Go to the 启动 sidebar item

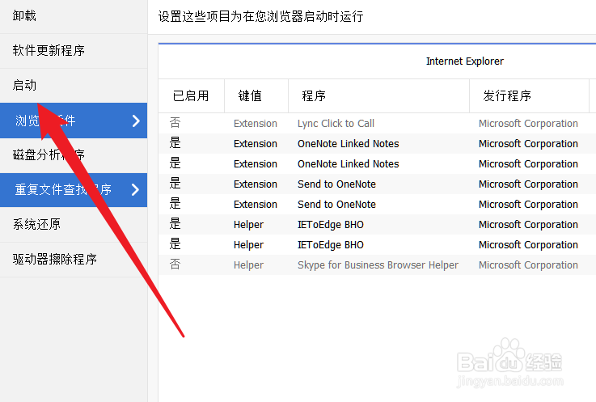(74, 86)
